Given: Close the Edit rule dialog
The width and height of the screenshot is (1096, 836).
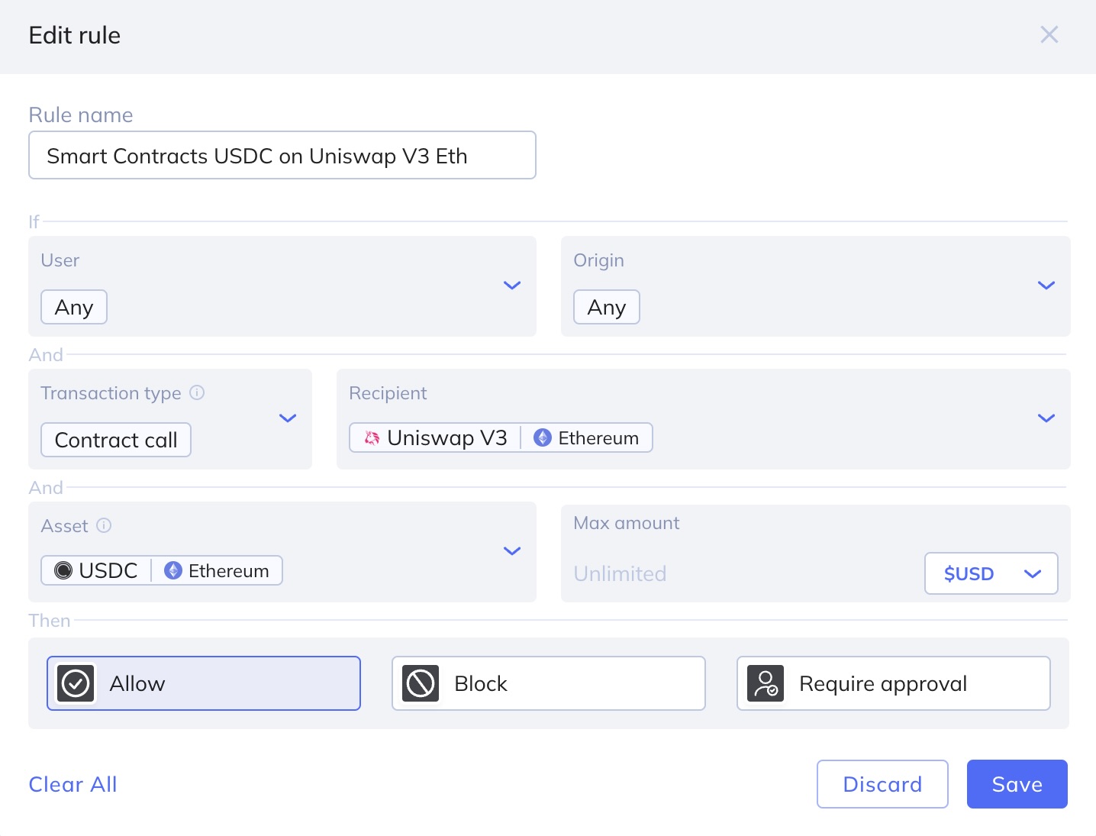Looking at the screenshot, I should click(1049, 34).
